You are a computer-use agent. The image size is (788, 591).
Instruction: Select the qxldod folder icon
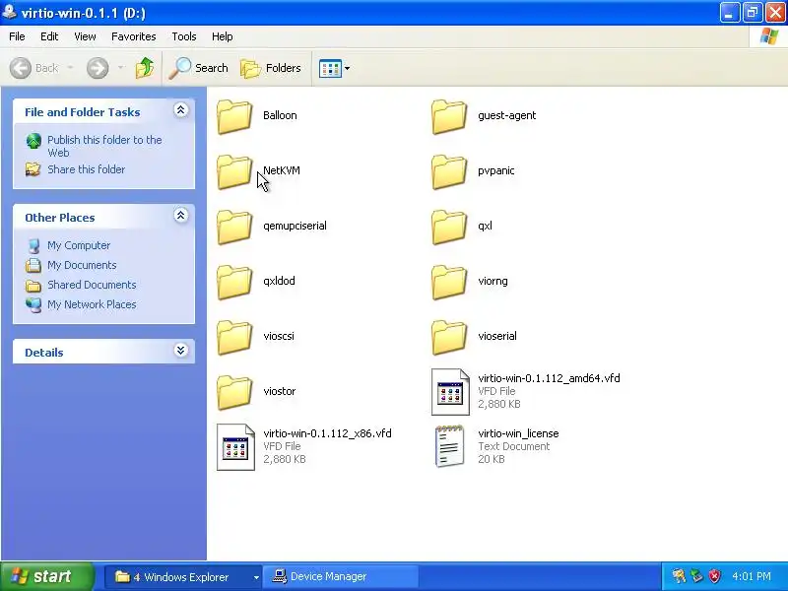pyautogui.click(x=234, y=283)
